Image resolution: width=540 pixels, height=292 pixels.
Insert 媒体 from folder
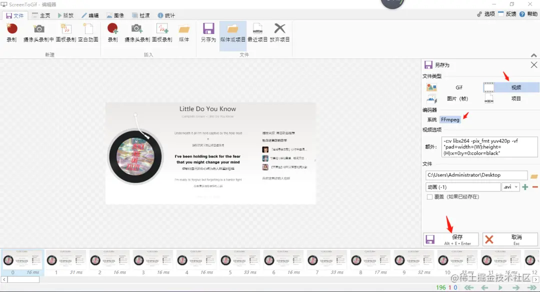[x=184, y=32]
